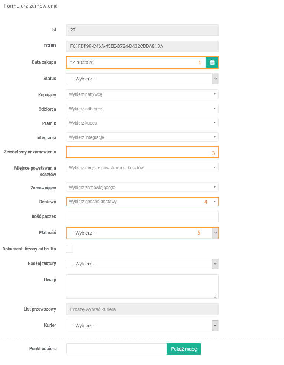Open the calendar date picker icon
284x365 pixels.
pos(212,63)
